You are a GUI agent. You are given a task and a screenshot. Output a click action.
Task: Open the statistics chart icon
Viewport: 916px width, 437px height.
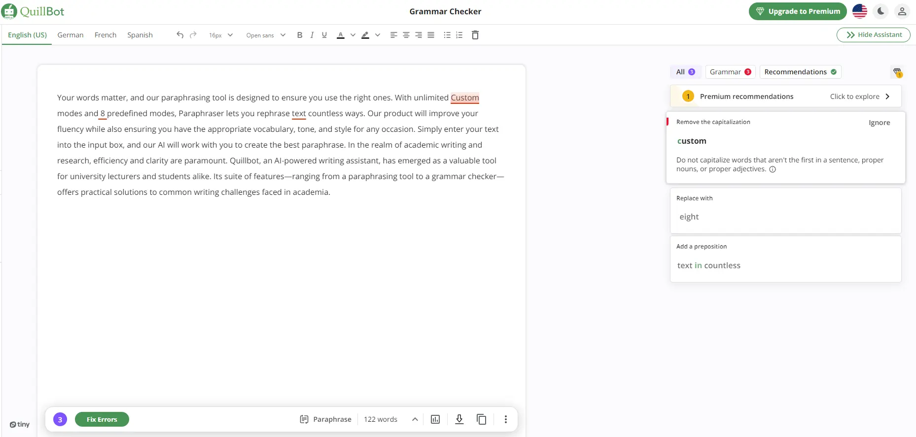pos(435,419)
